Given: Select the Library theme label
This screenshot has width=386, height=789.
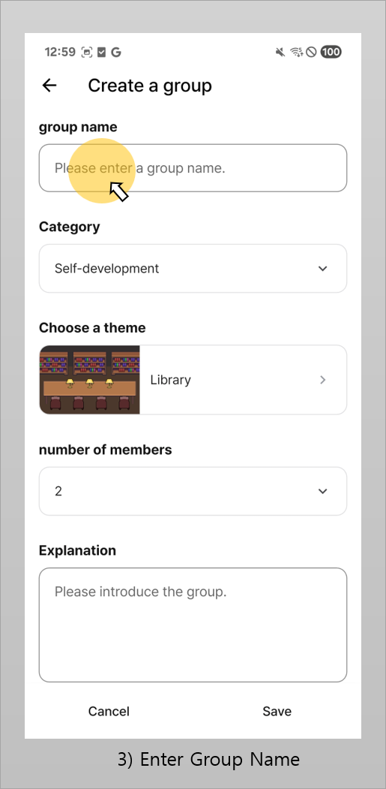Looking at the screenshot, I should 170,380.
